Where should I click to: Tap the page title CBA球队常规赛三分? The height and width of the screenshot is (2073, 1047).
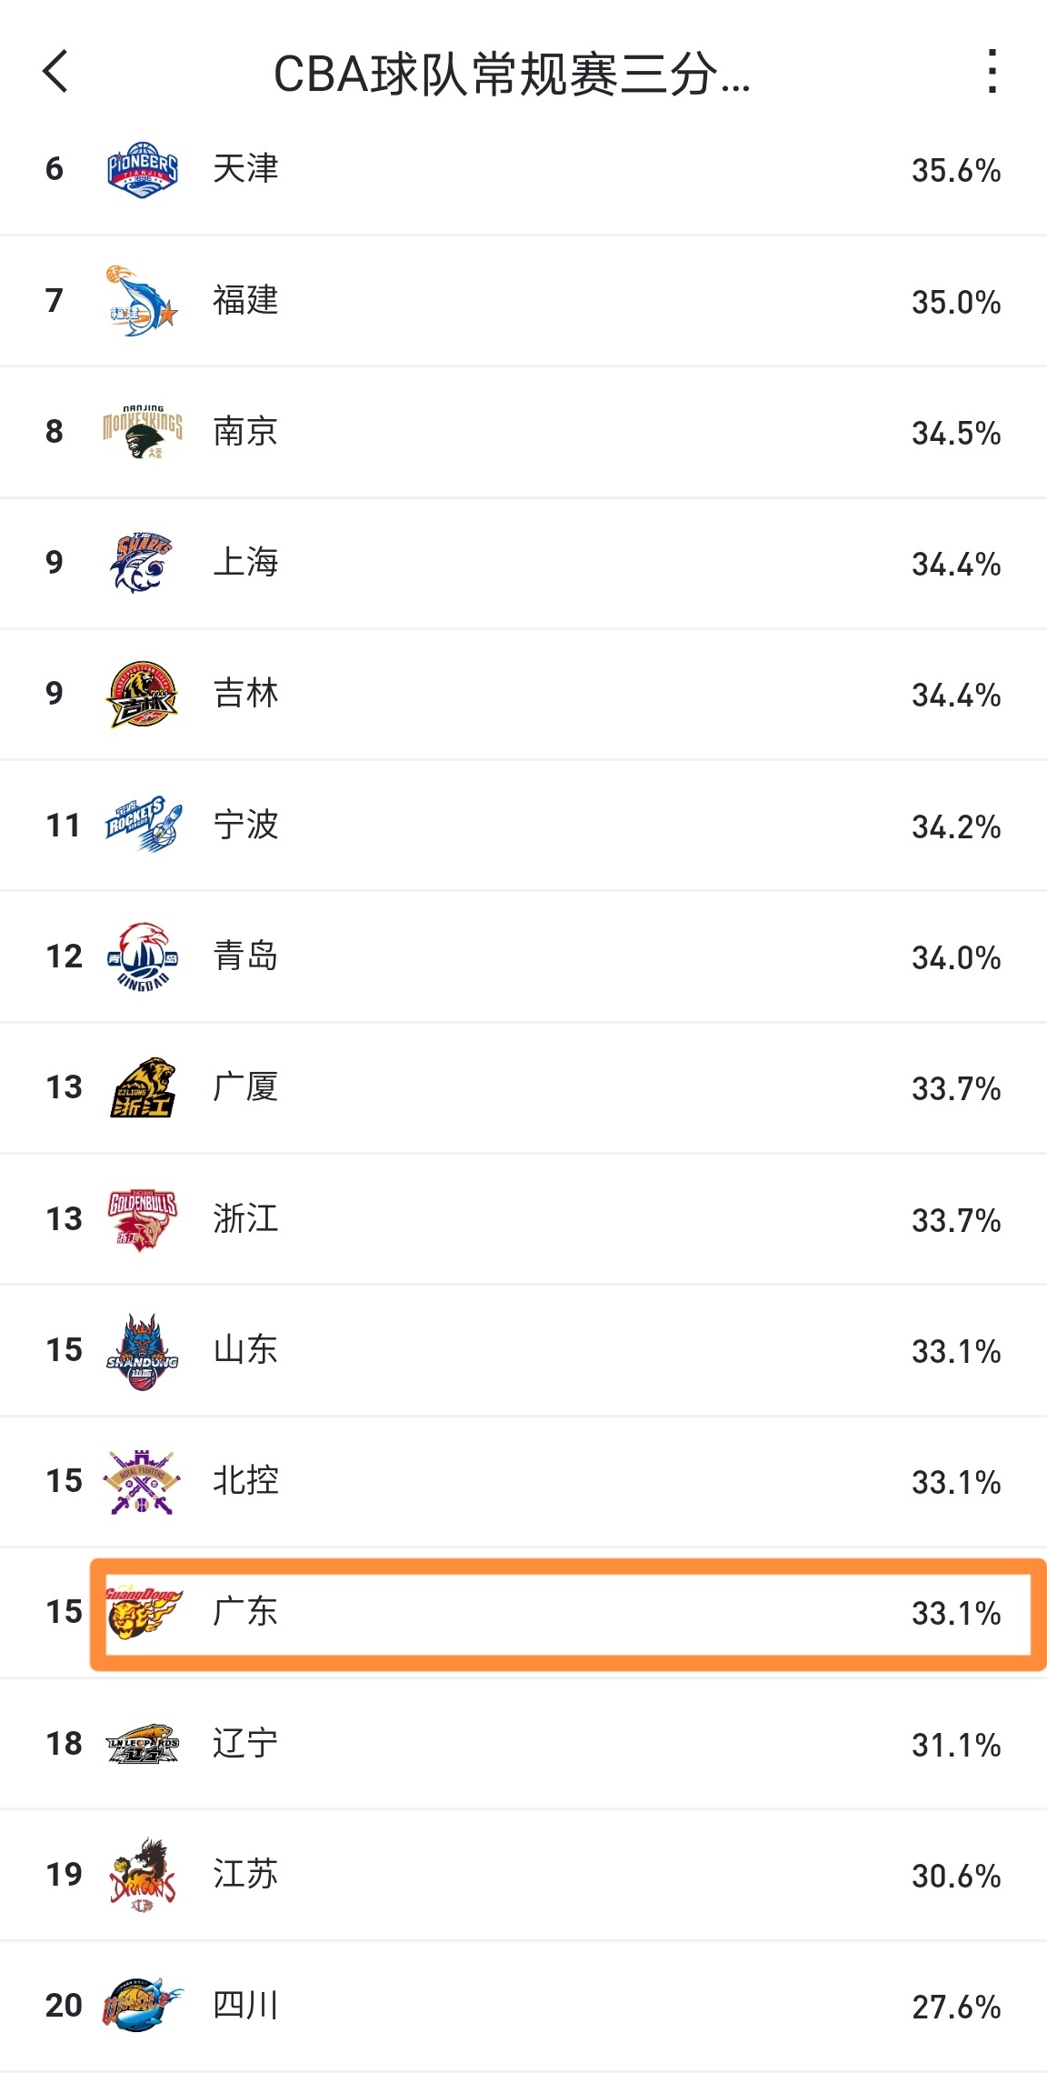point(512,75)
